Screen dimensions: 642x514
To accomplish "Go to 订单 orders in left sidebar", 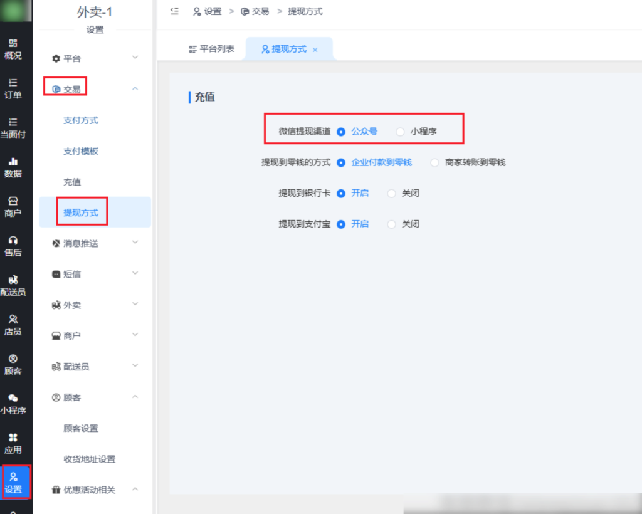I will pyautogui.click(x=13, y=88).
